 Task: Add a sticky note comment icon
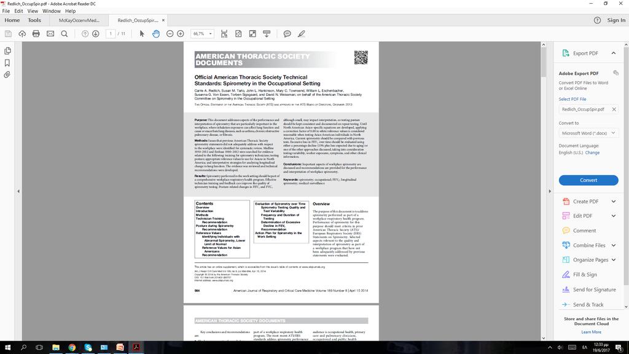(287, 34)
